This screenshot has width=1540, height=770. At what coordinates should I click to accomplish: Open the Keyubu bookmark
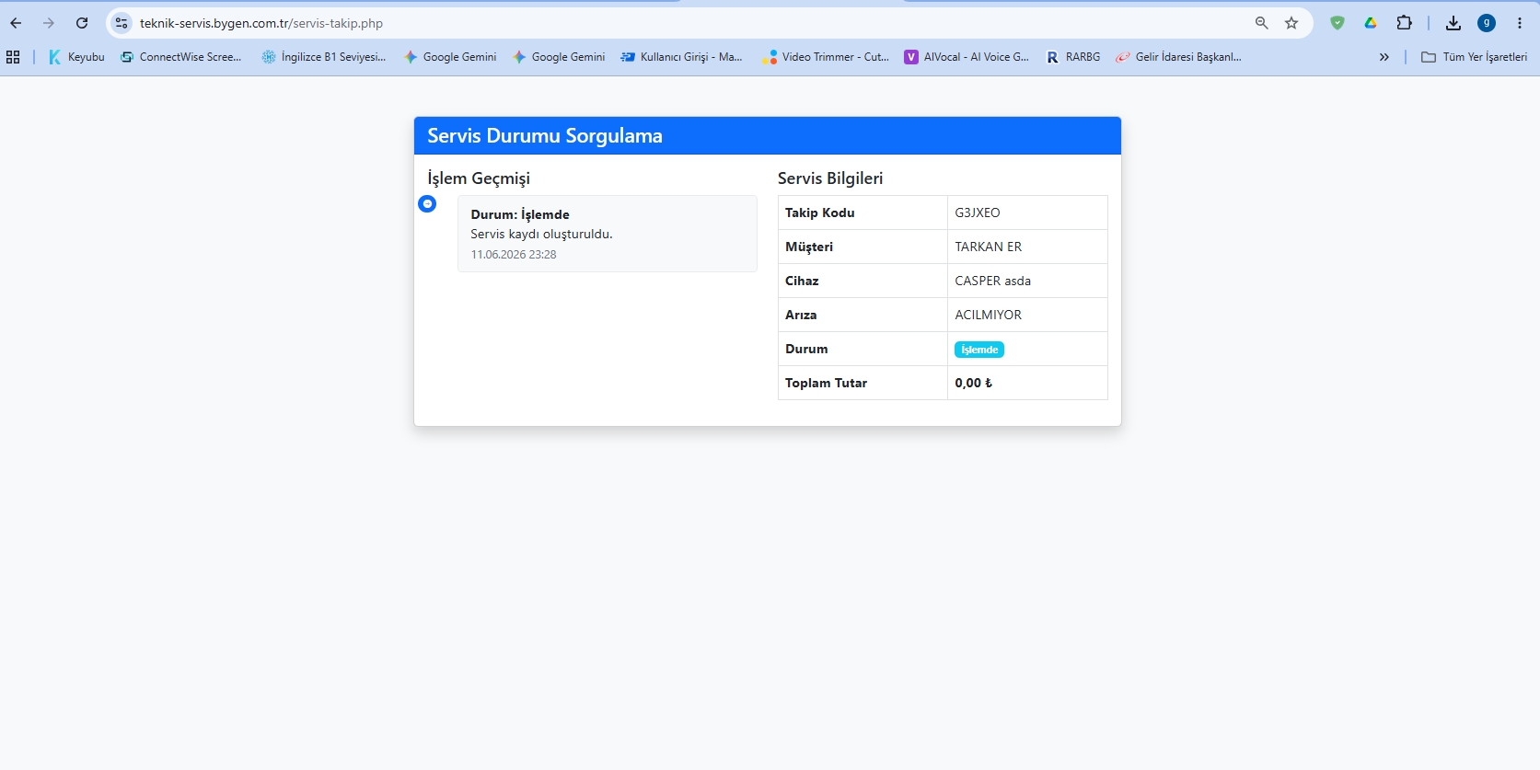tap(76, 57)
